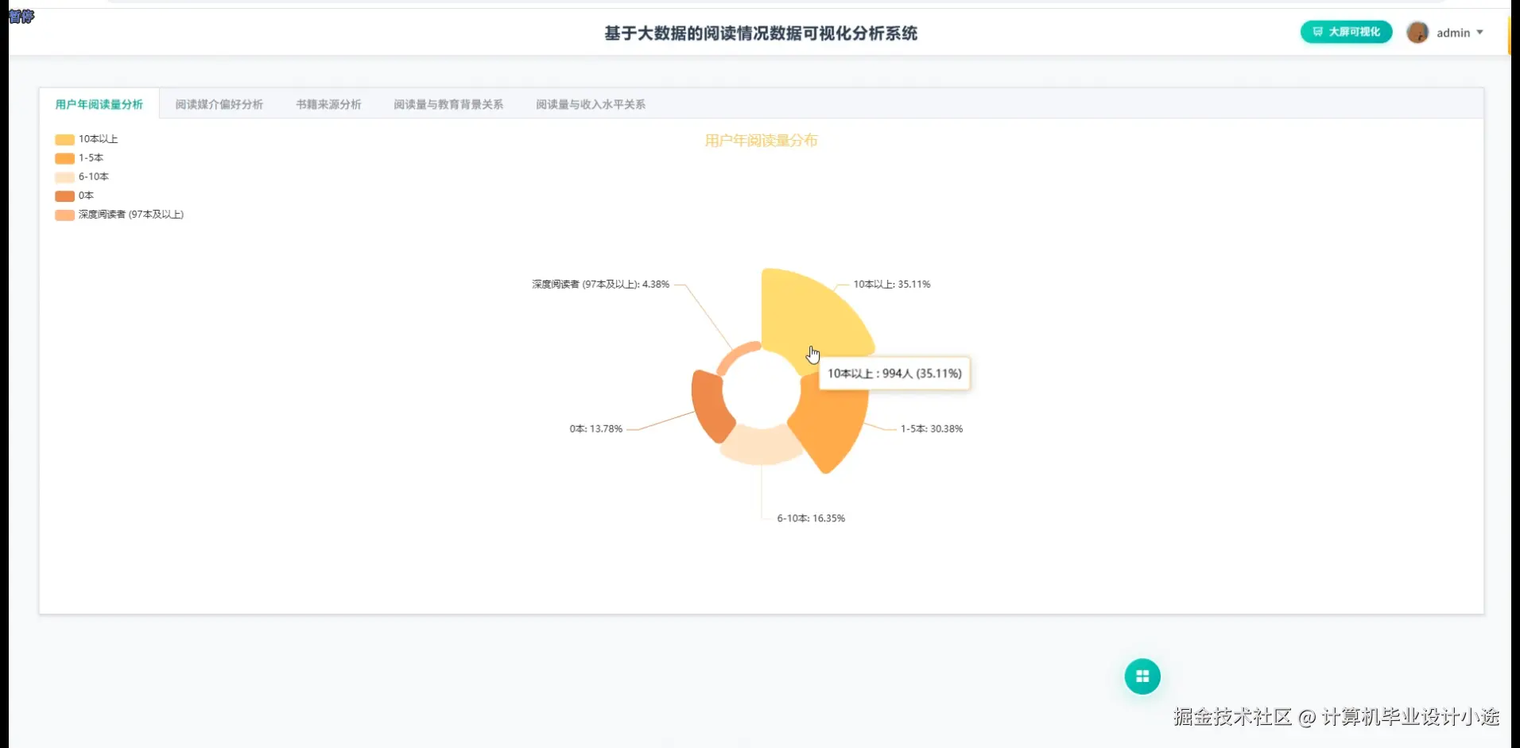This screenshot has width=1520, height=748.
Task: Switch to 书籍来源分析 tab
Action: [328, 103]
